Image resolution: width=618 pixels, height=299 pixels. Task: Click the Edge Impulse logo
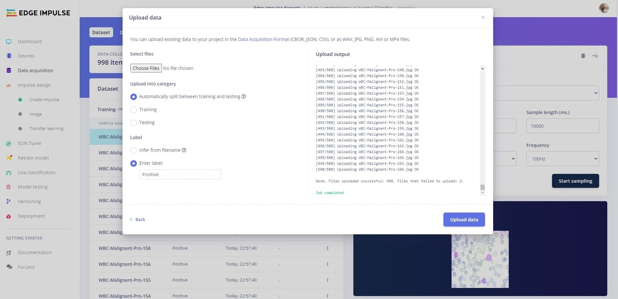coord(39,13)
